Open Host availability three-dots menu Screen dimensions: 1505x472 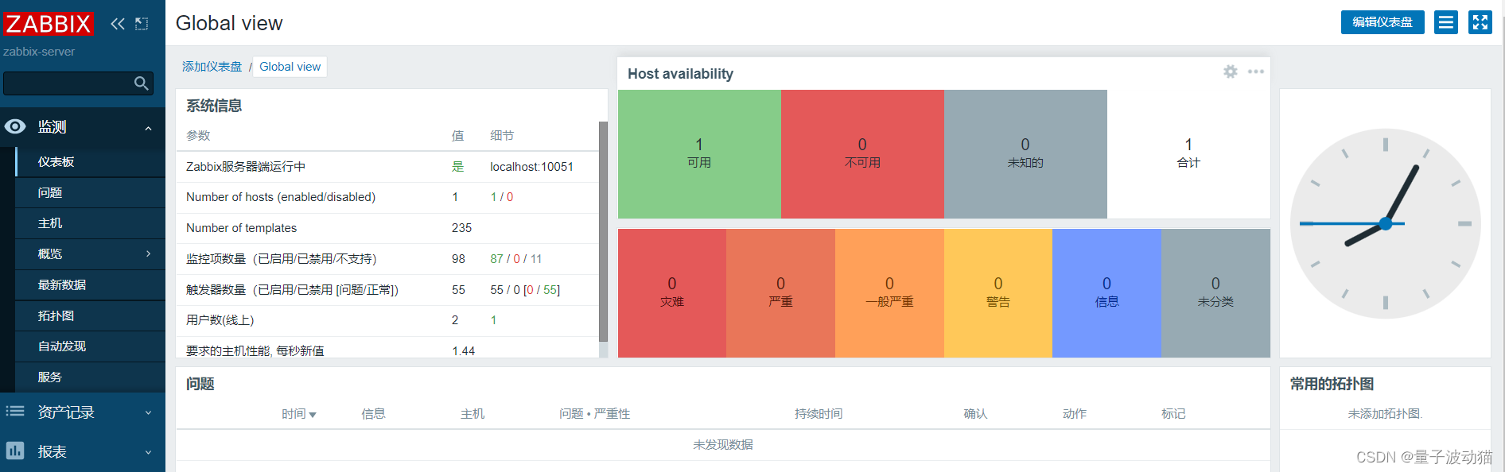[1256, 72]
